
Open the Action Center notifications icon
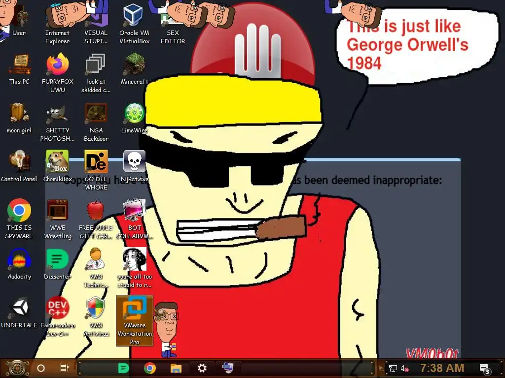point(485,369)
